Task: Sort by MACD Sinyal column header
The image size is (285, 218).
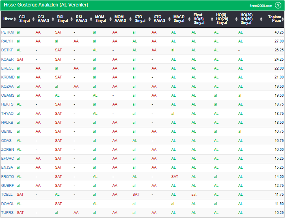Action: tap(179, 19)
